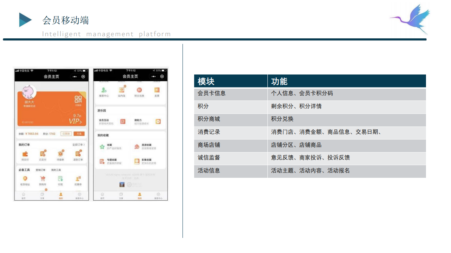
Task: Switch to the 我的工具 tab
Action: click(x=56, y=170)
